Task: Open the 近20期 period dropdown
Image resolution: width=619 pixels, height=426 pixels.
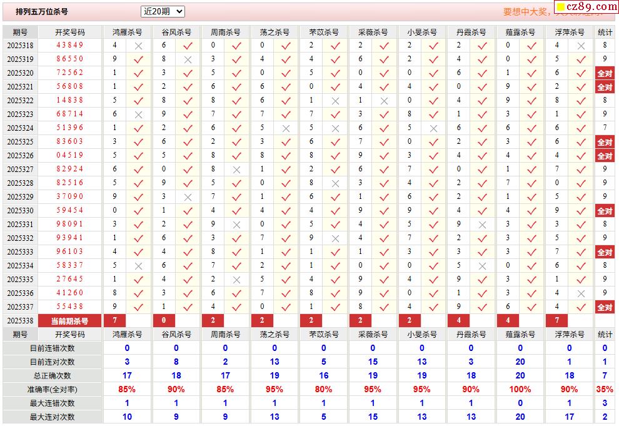Action: coord(163,11)
